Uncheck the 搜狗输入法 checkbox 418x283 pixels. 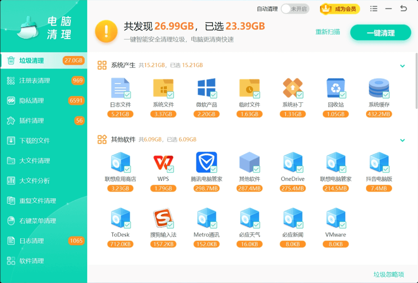[x=170, y=225]
